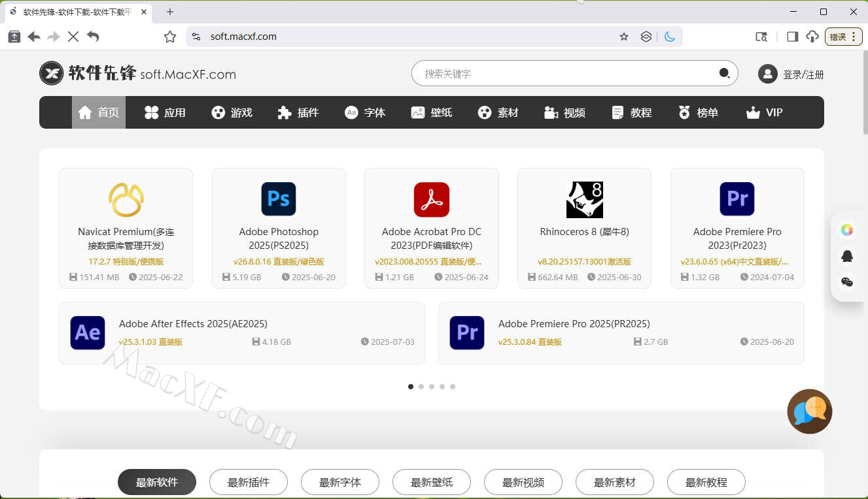Stop the page loading with the X button
Viewport: 868px width, 499px height.
[73, 37]
